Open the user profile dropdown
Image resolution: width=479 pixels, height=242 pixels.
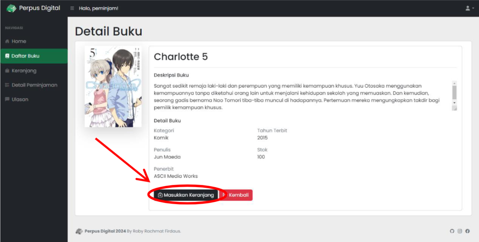pos(469,8)
